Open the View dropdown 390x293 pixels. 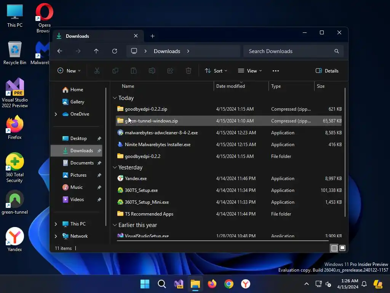[x=250, y=71]
